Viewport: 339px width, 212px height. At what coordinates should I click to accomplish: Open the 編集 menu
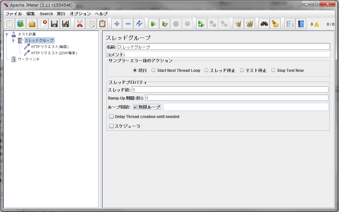31,14
